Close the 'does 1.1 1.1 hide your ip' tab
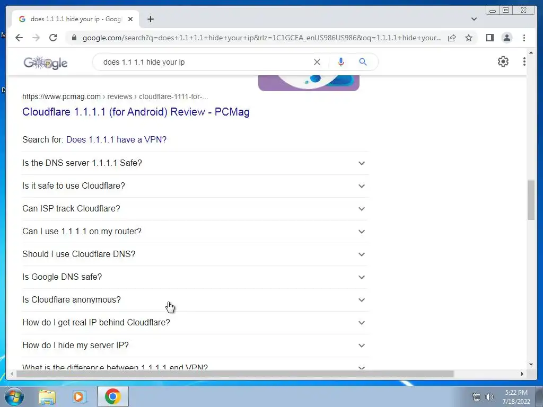The image size is (543, 407). coord(130,19)
